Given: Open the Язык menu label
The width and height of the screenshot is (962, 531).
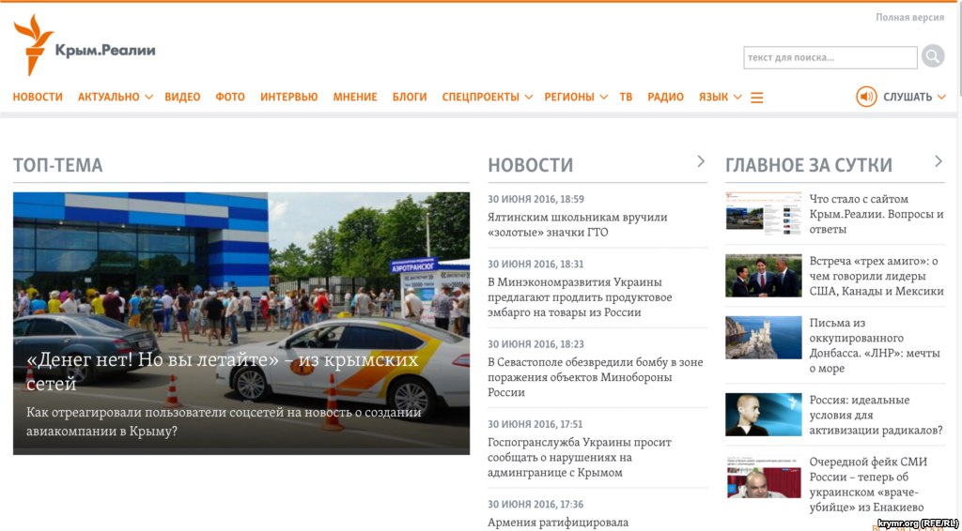Looking at the screenshot, I should [714, 97].
